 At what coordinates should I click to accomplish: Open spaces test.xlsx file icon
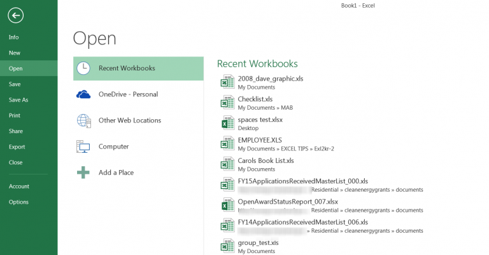point(228,123)
